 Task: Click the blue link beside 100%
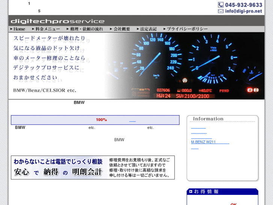(x=133, y=121)
